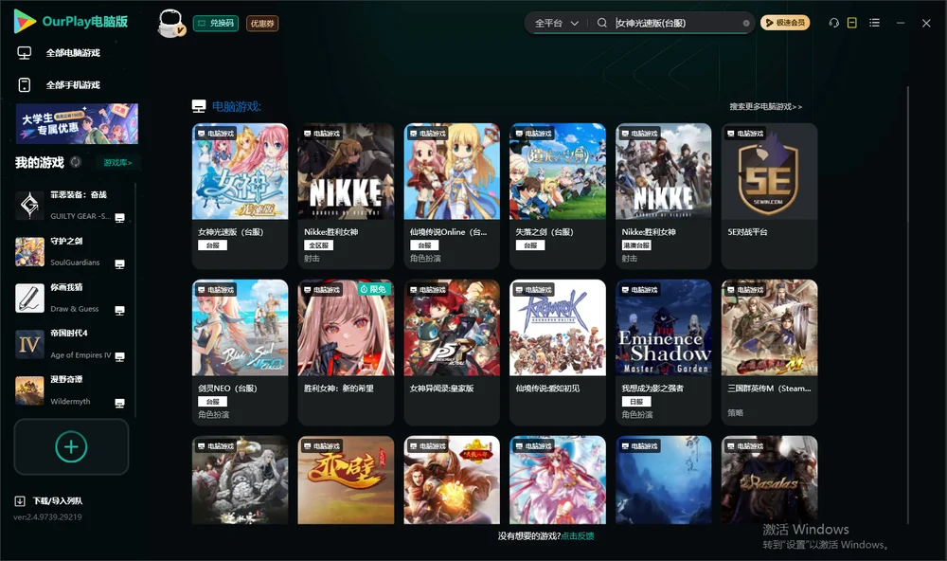947x561 pixels.
Task: Open the user avatar profile
Action: [x=170, y=23]
